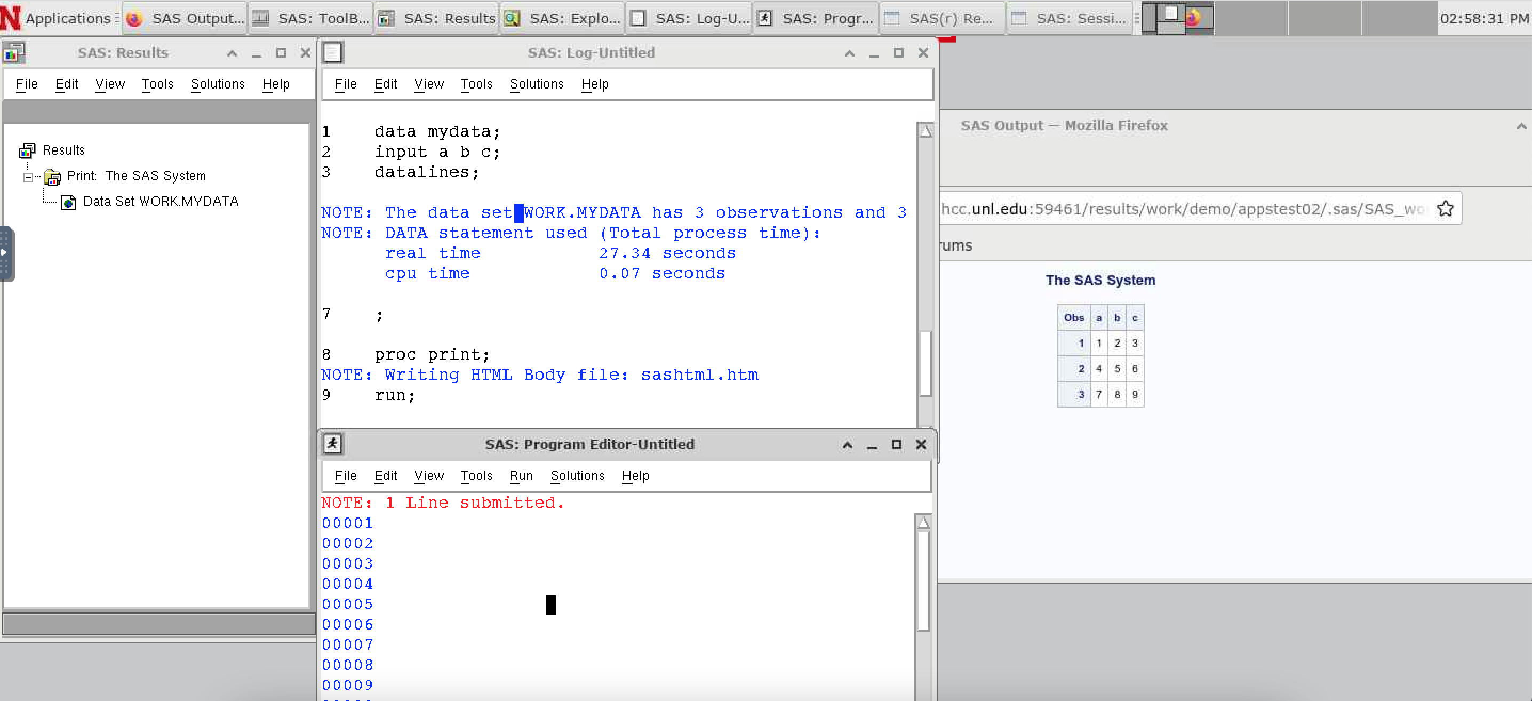The width and height of the screenshot is (1532, 701).
Task: Shade the Program Editor window with up arrow
Action: [847, 445]
